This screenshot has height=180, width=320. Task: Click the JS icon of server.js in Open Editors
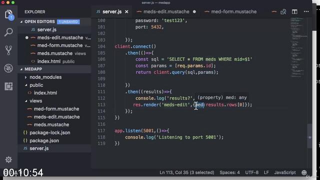click(x=33, y=29)
